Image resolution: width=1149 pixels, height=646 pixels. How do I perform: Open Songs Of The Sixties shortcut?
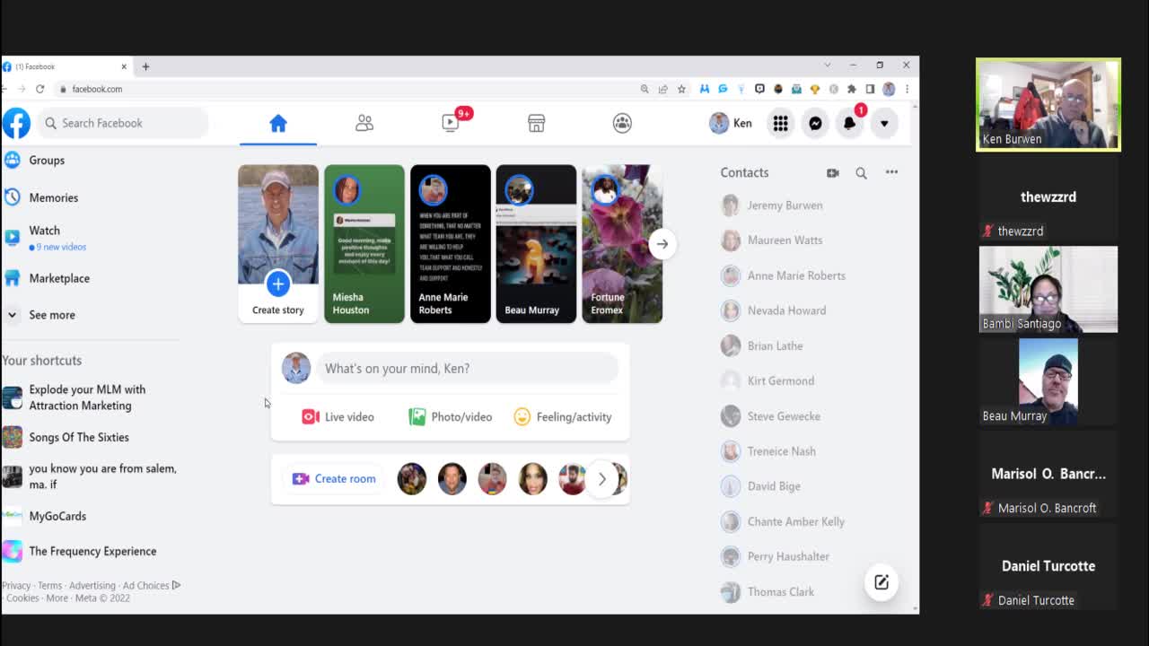pyautogui.click(x=66, y=437)
